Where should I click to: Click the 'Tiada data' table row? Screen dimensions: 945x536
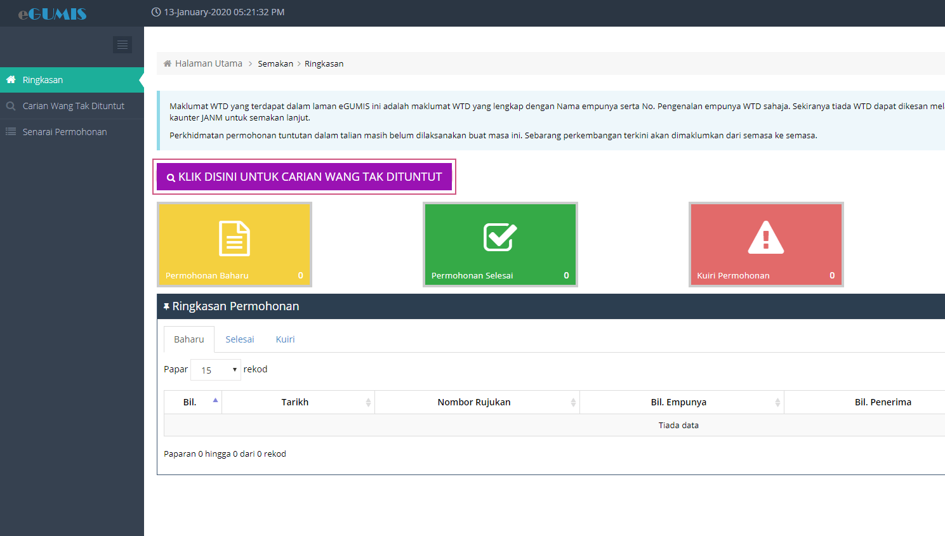(554, 425)
